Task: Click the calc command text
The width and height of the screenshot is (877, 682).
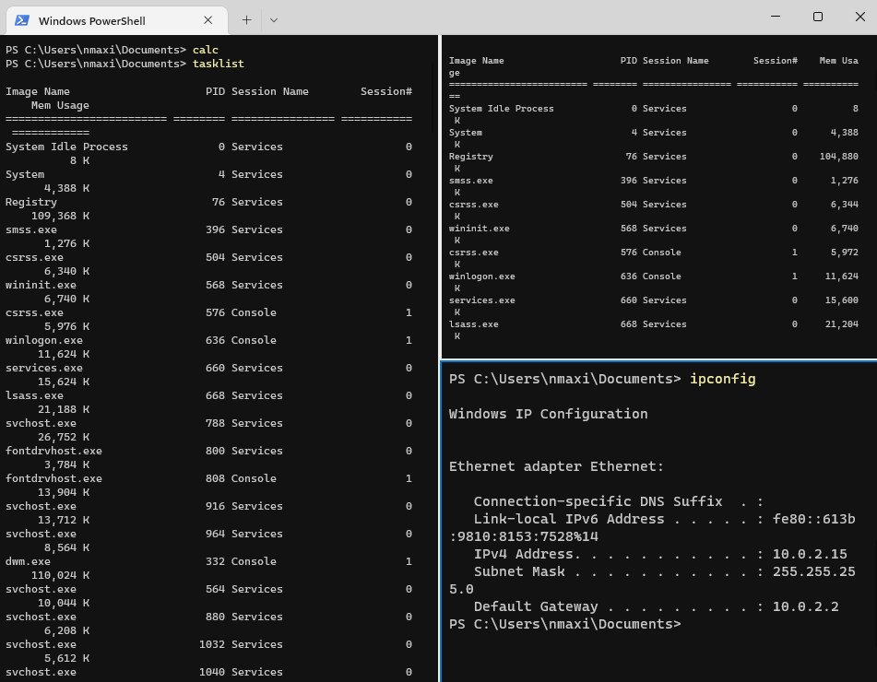Action: (203, 49)
